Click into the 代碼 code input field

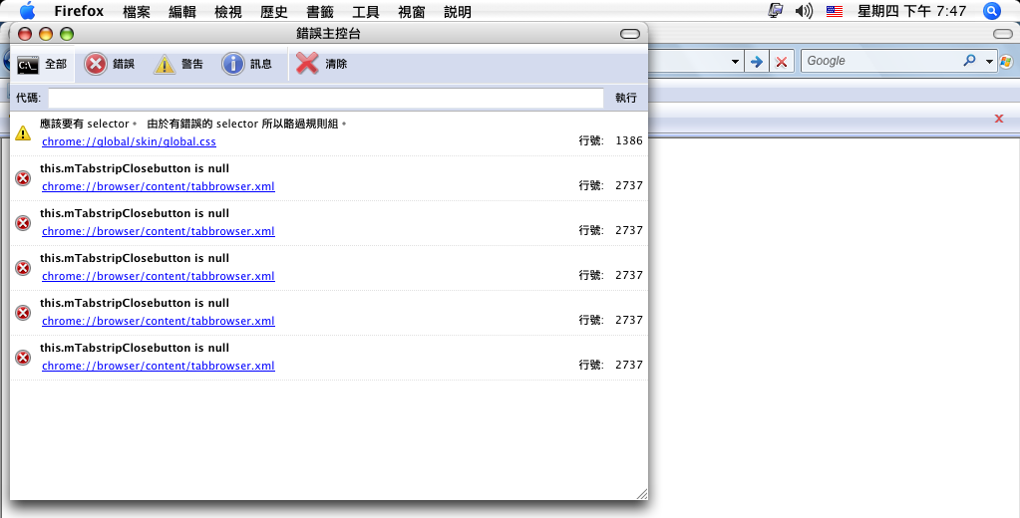point(326,98)
